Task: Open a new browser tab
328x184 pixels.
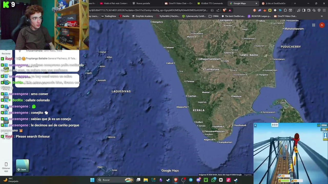Action: coord(295,3)
